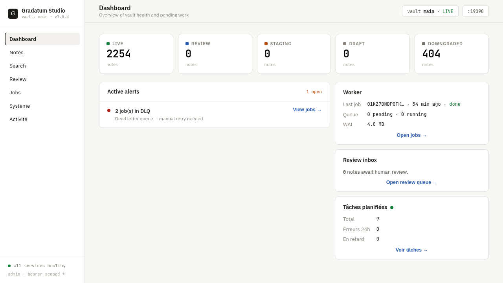The height and width of the screenshot is (283, 503).
Task: Click the :19090 port badge
Action: [475, 11]
